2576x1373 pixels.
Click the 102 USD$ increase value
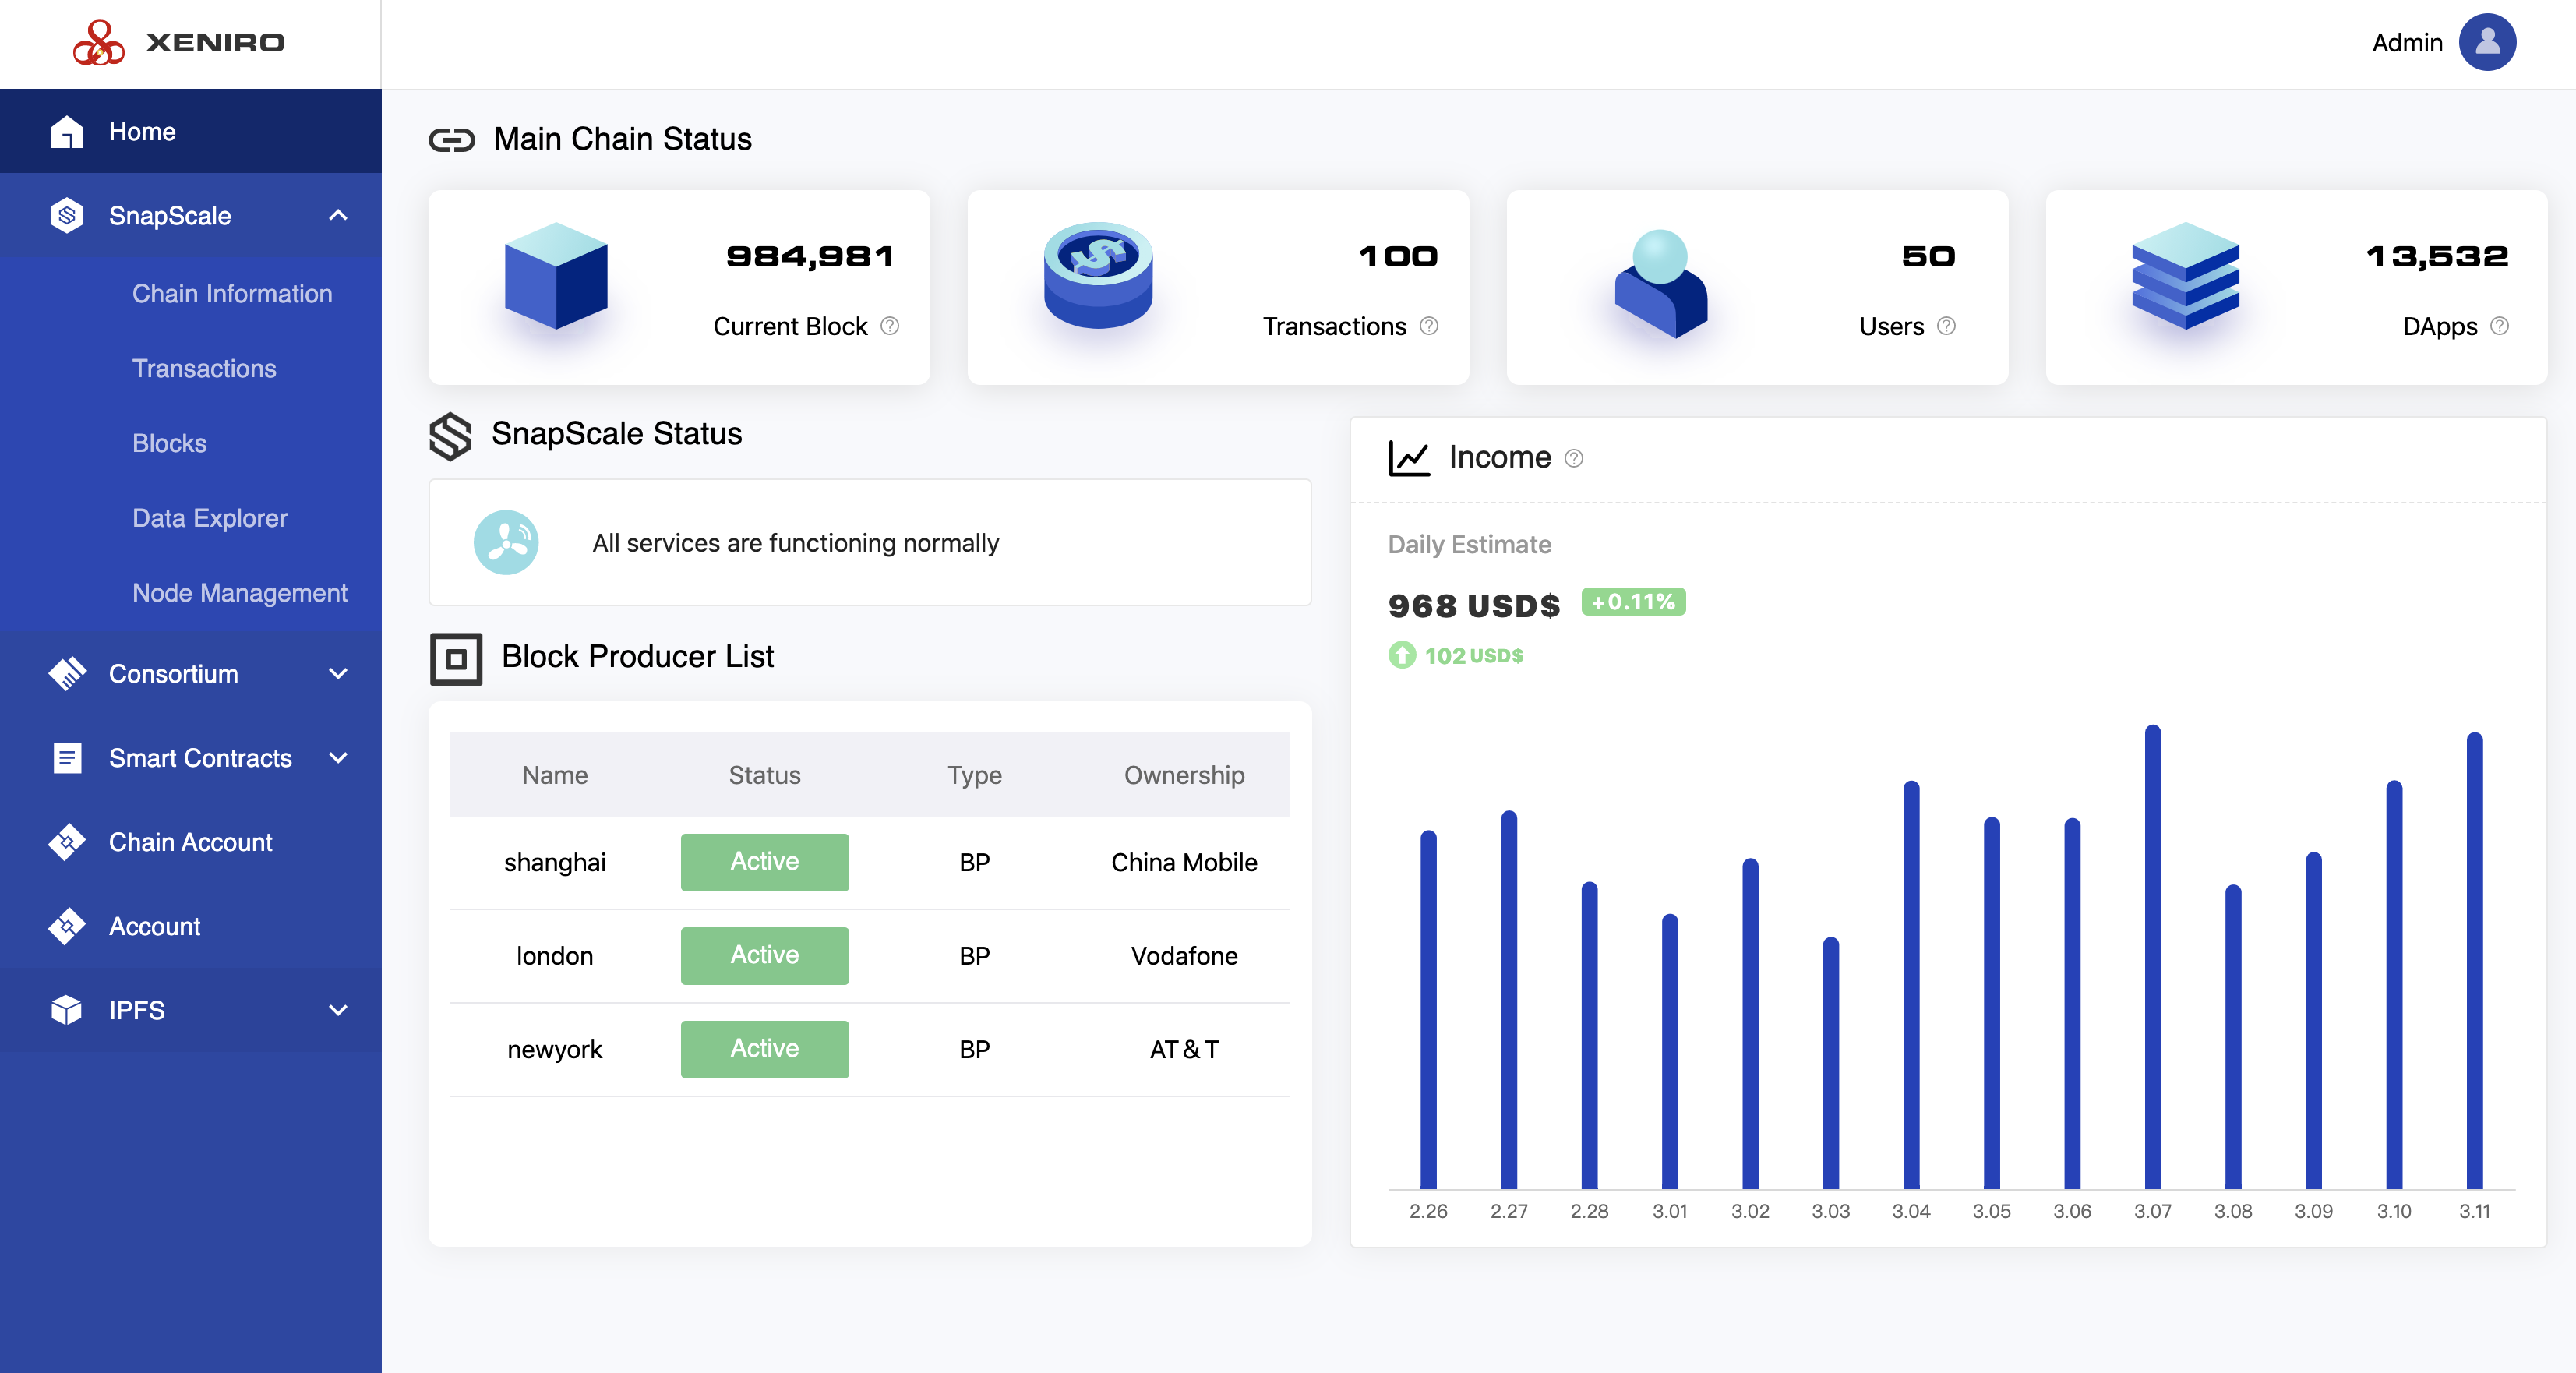coord(1473,655)
